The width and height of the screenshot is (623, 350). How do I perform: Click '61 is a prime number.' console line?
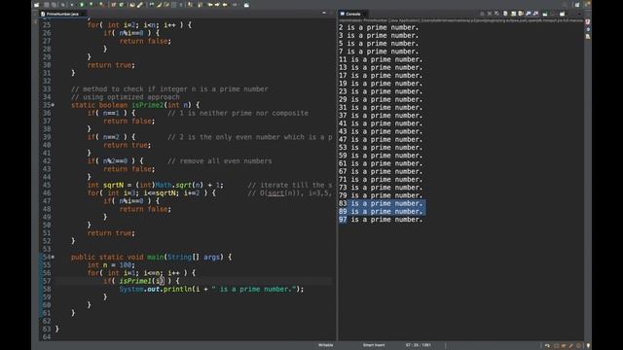tap(381, 163)
